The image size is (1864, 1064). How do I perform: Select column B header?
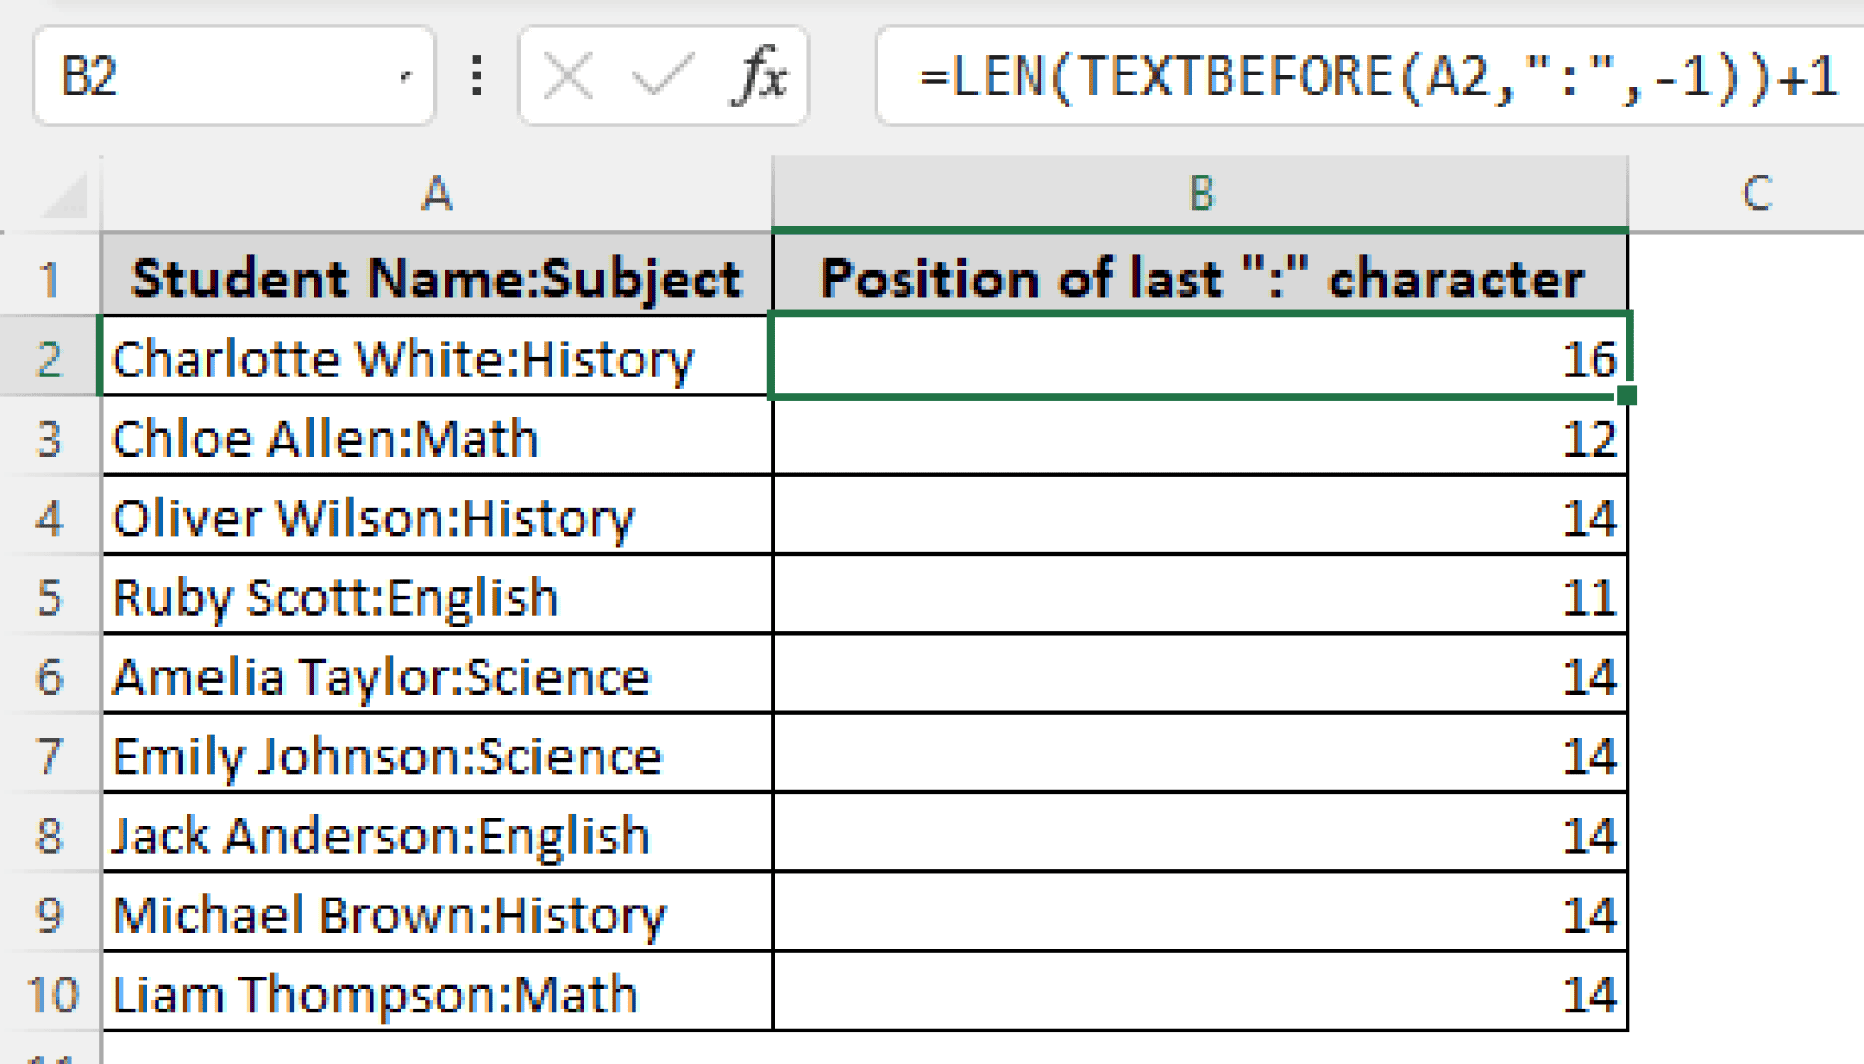coord(1201,194)
